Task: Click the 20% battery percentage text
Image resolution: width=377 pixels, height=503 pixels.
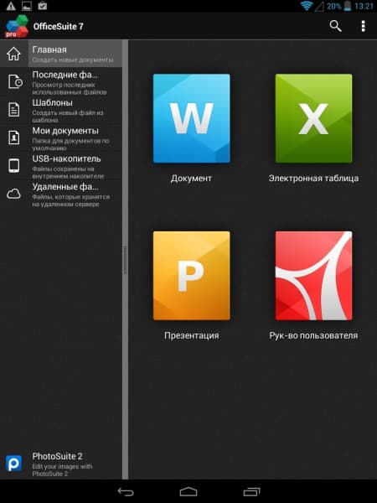Action: 334,6
